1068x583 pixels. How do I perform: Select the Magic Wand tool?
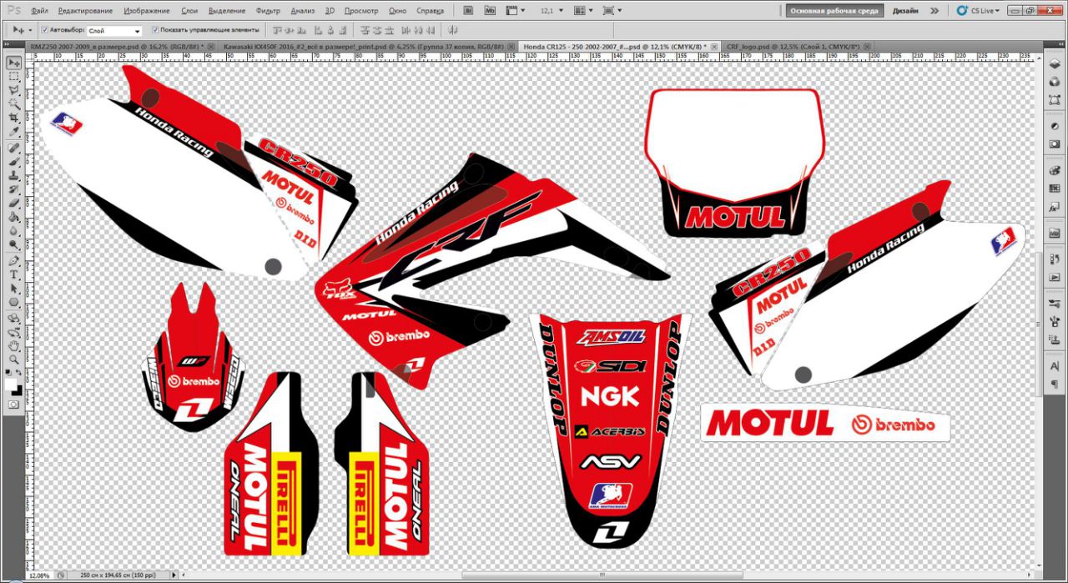pos(14,104)
